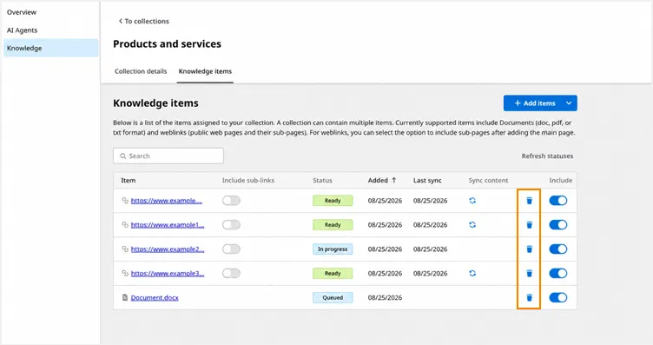
Task: Select the Knowledge items tab
Action: pos(205,71)
